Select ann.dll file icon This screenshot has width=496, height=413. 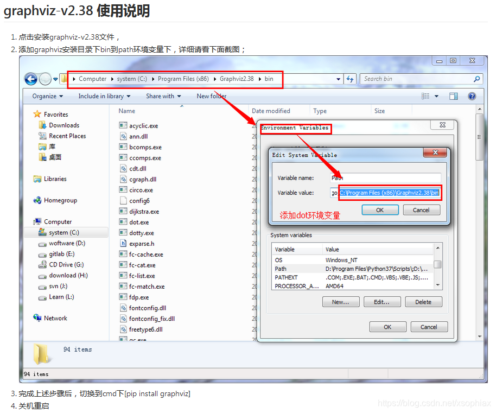pyautogui.click(x=123, y=136)
